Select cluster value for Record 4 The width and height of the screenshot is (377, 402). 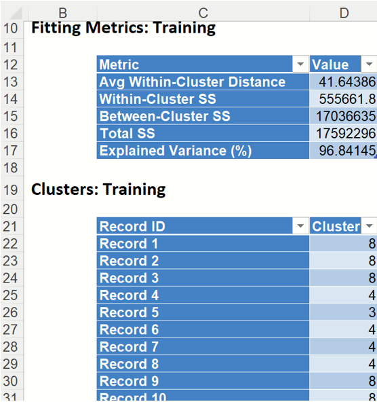coord(343,295)
